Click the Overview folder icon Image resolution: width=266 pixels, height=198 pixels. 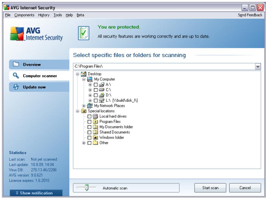[16, 64]
